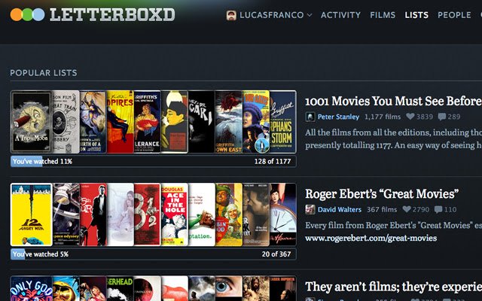The image size is (482, 301).
Task: Click David Walters' avatar icon
Action: point(310,209)
